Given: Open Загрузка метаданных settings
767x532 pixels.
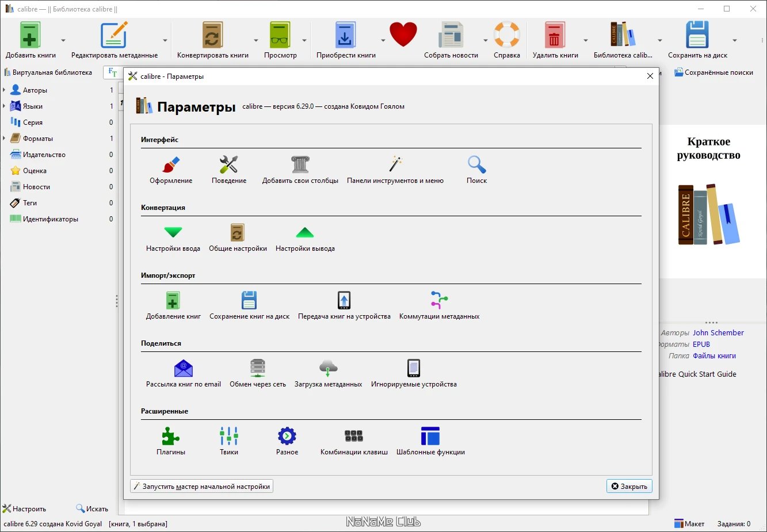Looking at the screenshot, I should coord(328,374).
